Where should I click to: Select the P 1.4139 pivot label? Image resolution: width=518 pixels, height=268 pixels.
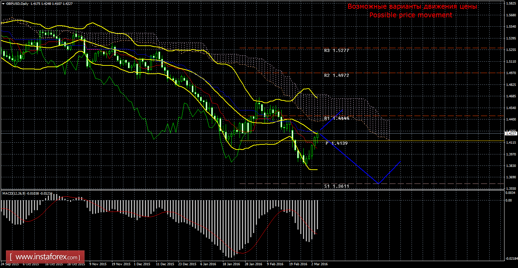[x=336, y=143]
